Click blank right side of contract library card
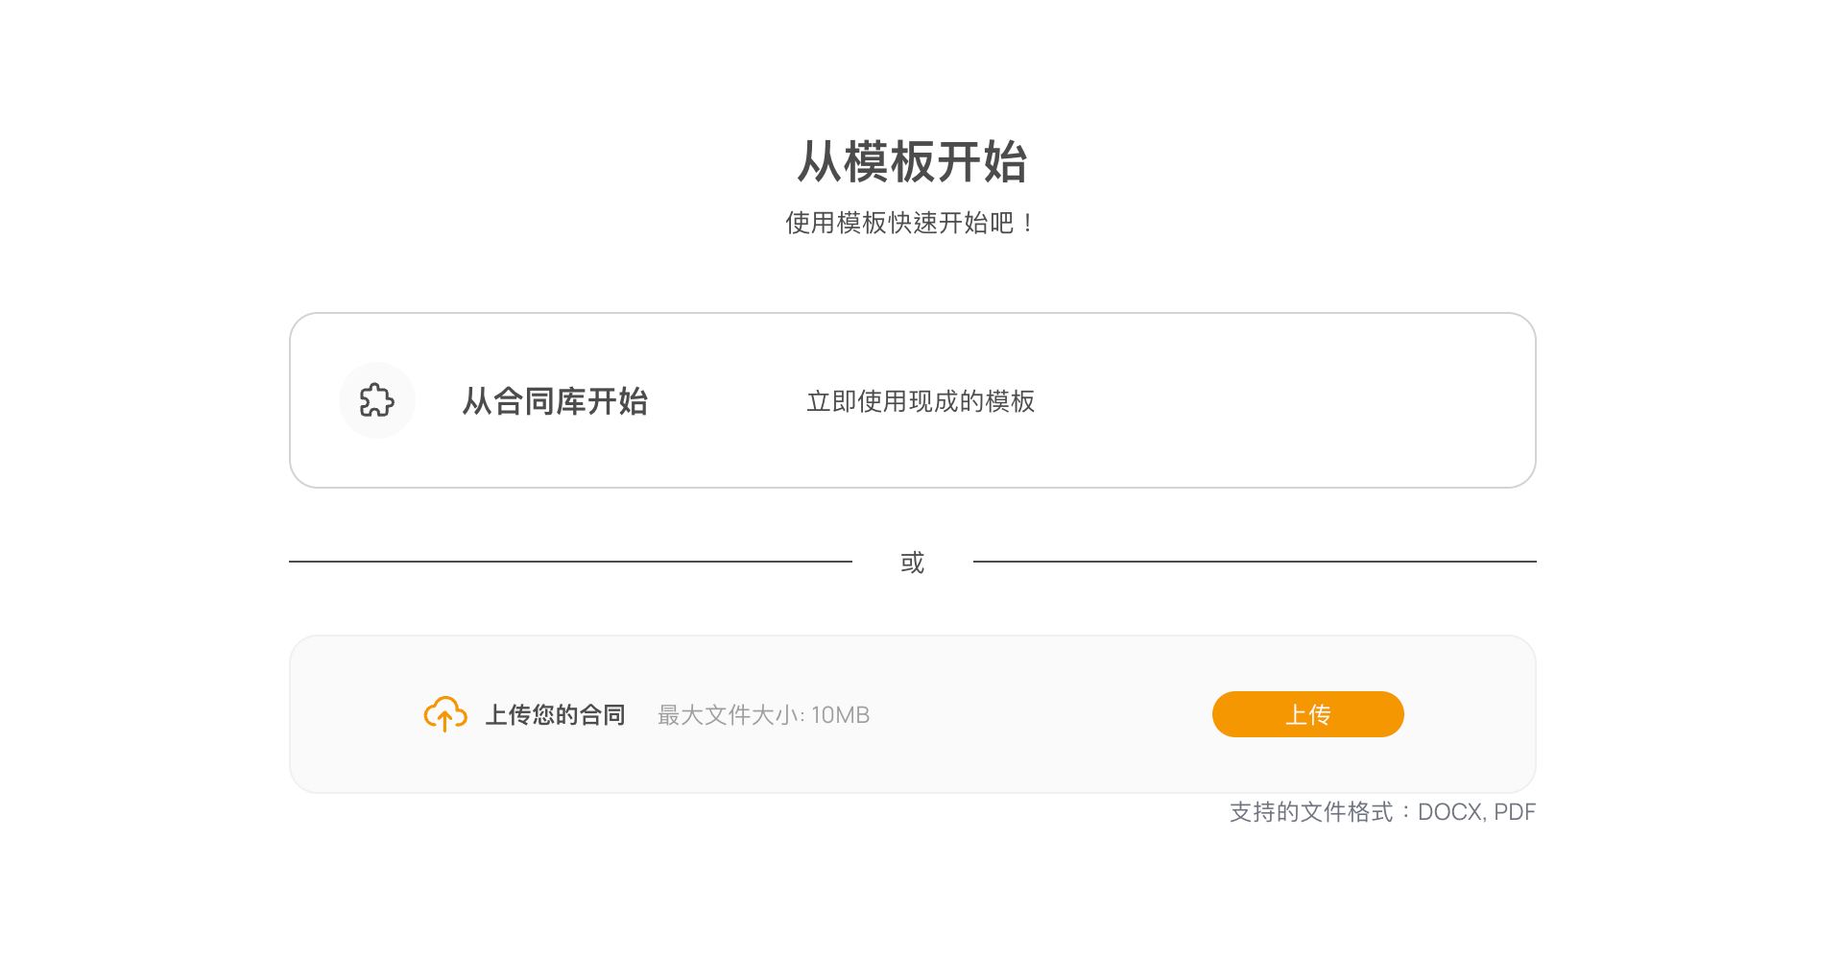The width and height of the screenshot is (1843, 960). [x=1296, y=401]
